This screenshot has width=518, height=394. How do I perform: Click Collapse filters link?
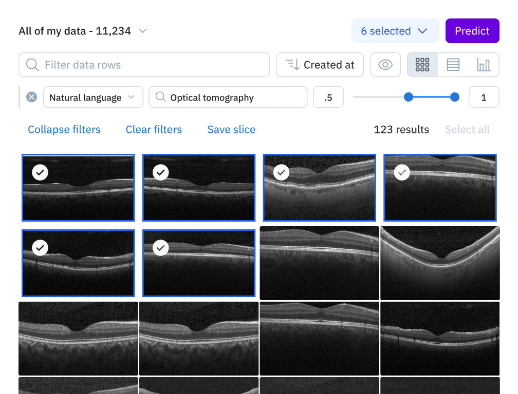click(64, 130)
